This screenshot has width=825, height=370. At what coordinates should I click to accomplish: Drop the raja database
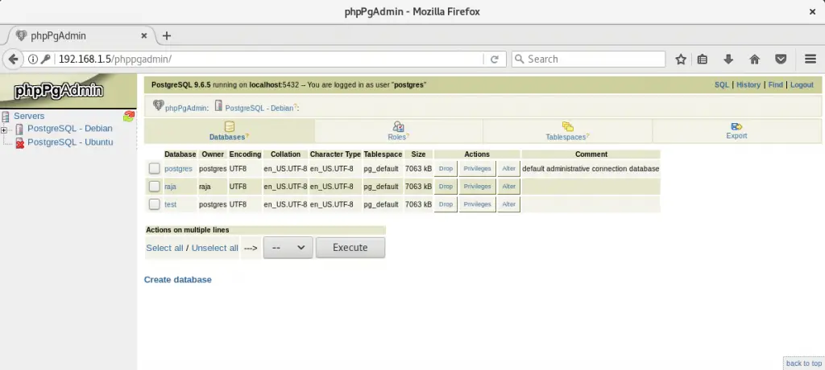(x=446, y=187)
